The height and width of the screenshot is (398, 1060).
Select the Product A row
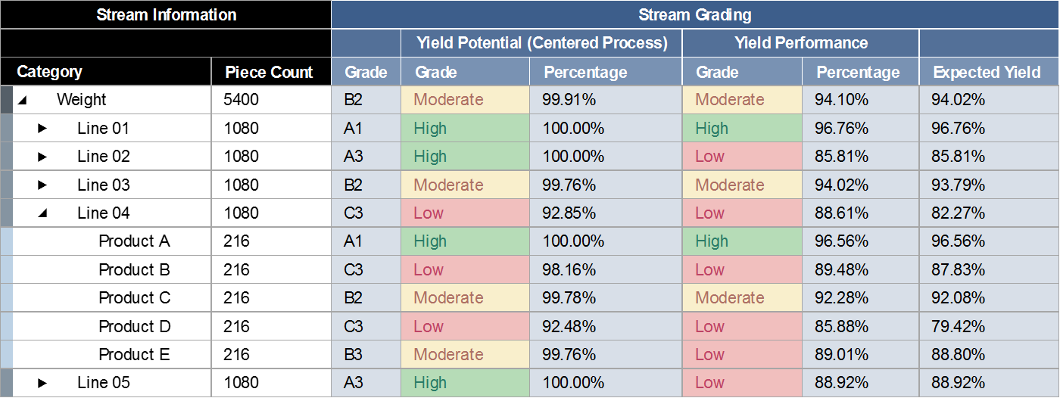pyautogui.click(x=134, y=241)
